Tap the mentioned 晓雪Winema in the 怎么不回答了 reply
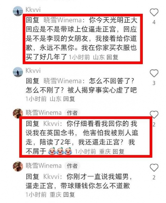Viewport: 166px width, 203px height. tap(63, 81)
